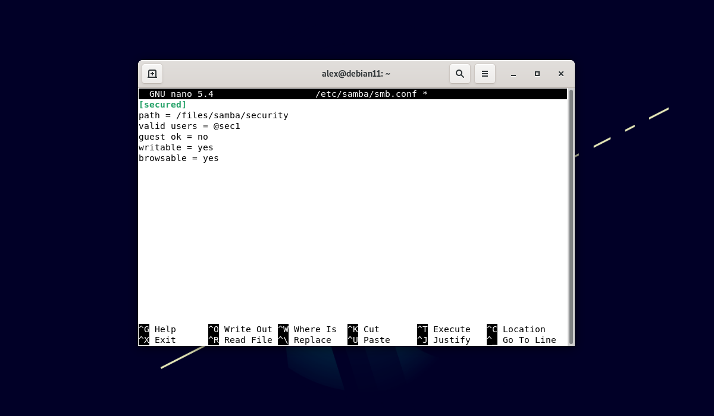
Task: Place cursor on guest ok = no
Action: click(173, 137)
